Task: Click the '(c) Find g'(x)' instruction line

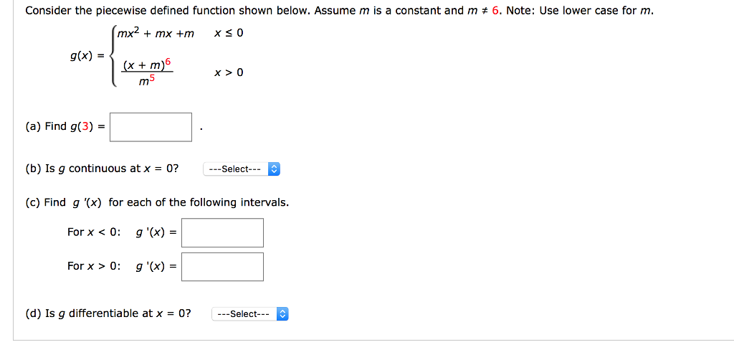Action: [x=157, y=203]
